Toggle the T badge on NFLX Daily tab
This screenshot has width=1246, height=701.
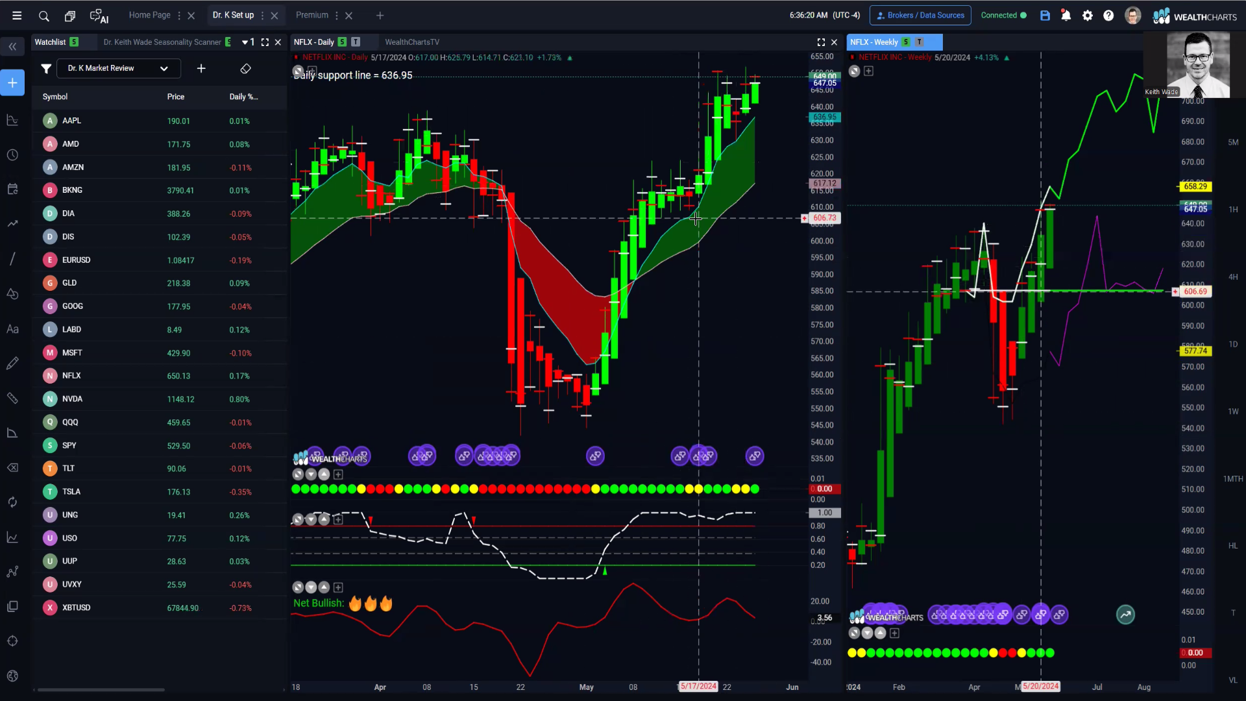point(356,42)
